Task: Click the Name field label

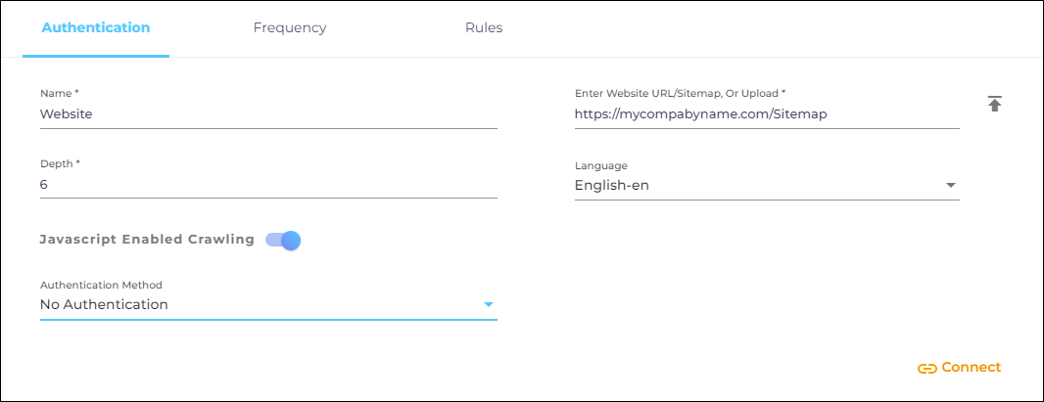Action: (59, 93)
